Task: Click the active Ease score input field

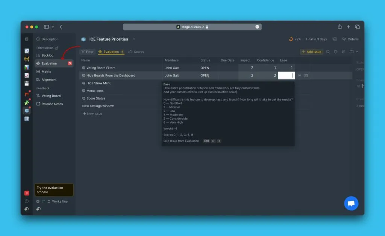Action: coord(286,75)
